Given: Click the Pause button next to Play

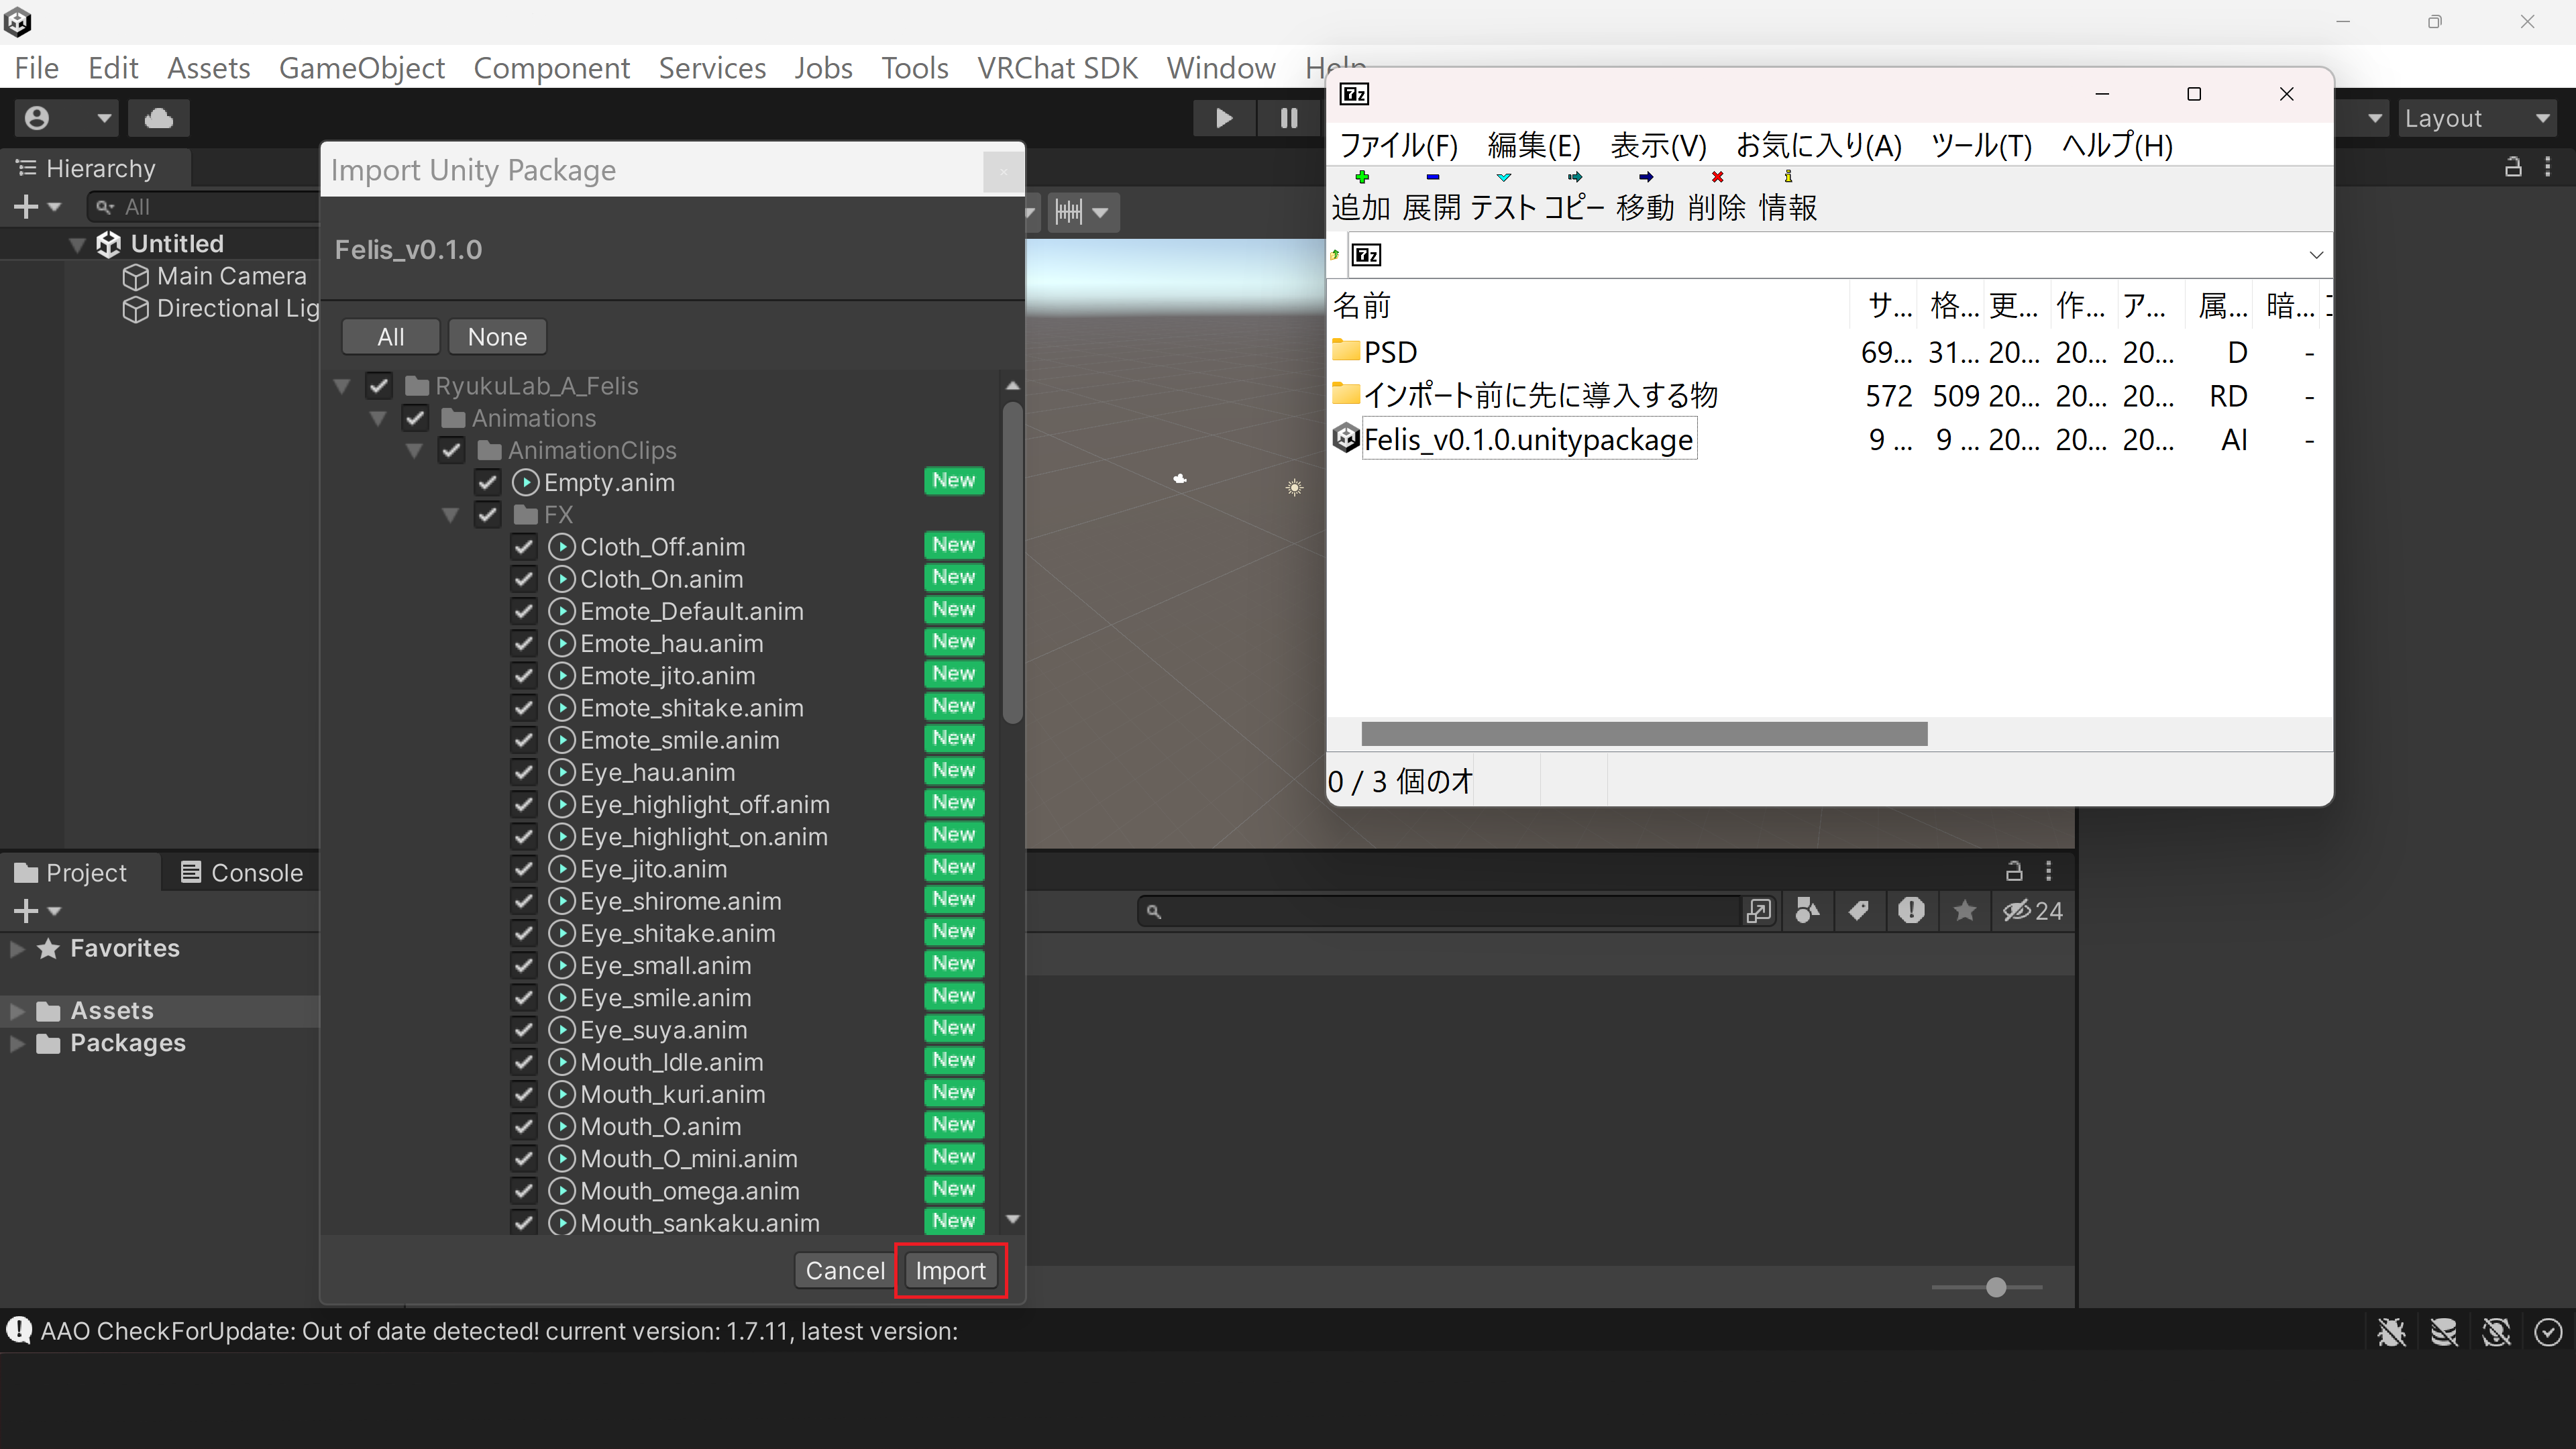Looking at the screenshot, I should [1287, 117].
